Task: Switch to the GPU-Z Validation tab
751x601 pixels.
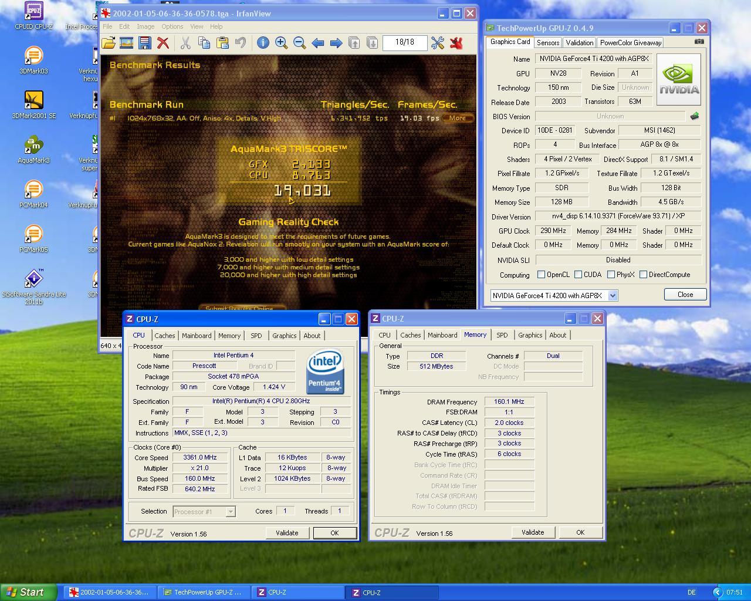Action: (580, 43)
